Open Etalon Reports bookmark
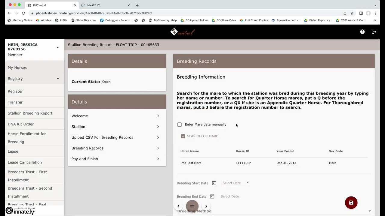Image resolution: width=385 pixels, height=216 pixels. 318,20
